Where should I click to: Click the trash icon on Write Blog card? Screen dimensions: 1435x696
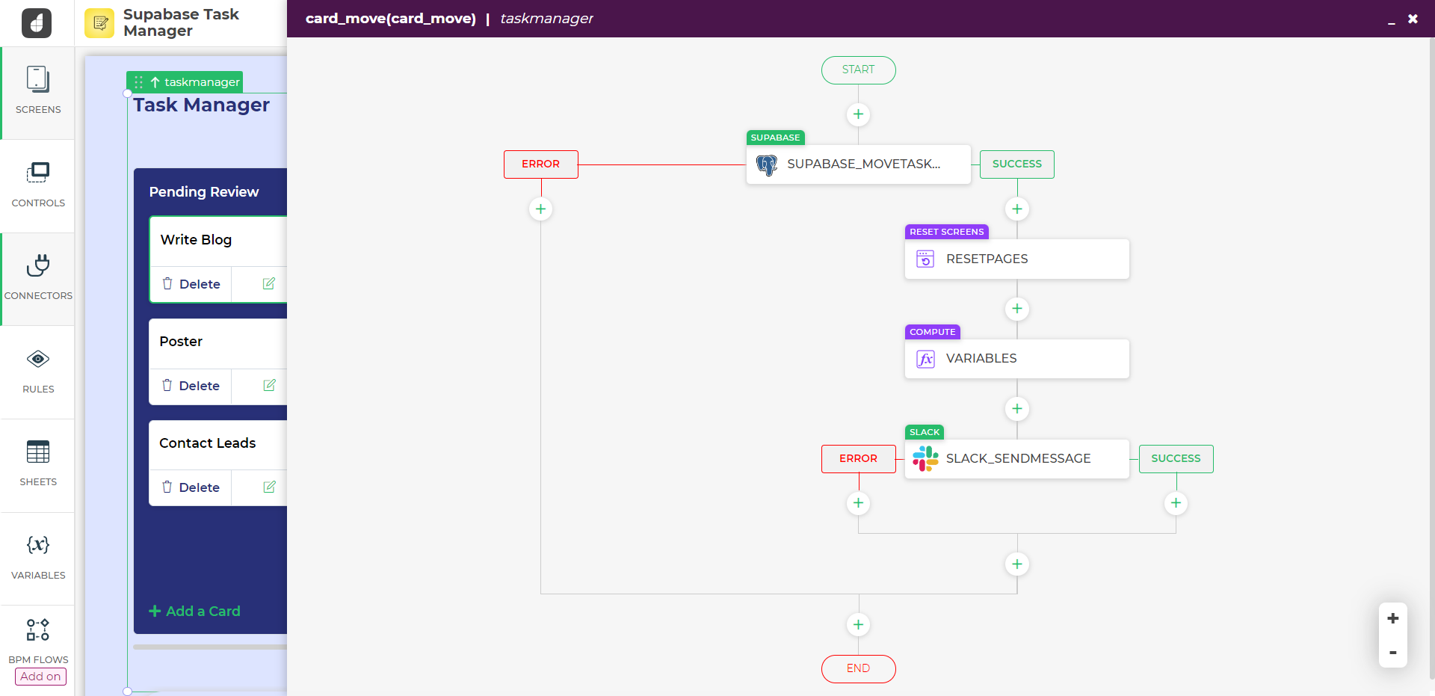[167, 284]
